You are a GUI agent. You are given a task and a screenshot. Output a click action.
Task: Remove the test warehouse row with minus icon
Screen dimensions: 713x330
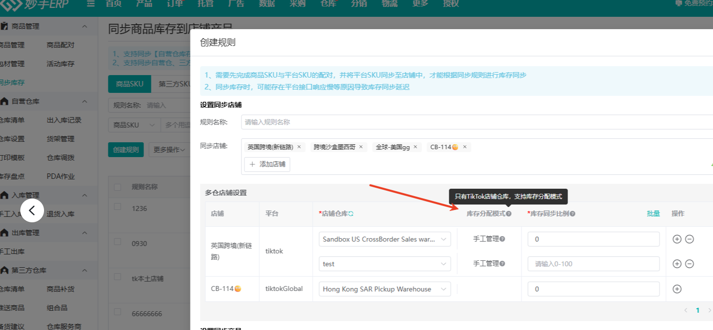point(689,264)
